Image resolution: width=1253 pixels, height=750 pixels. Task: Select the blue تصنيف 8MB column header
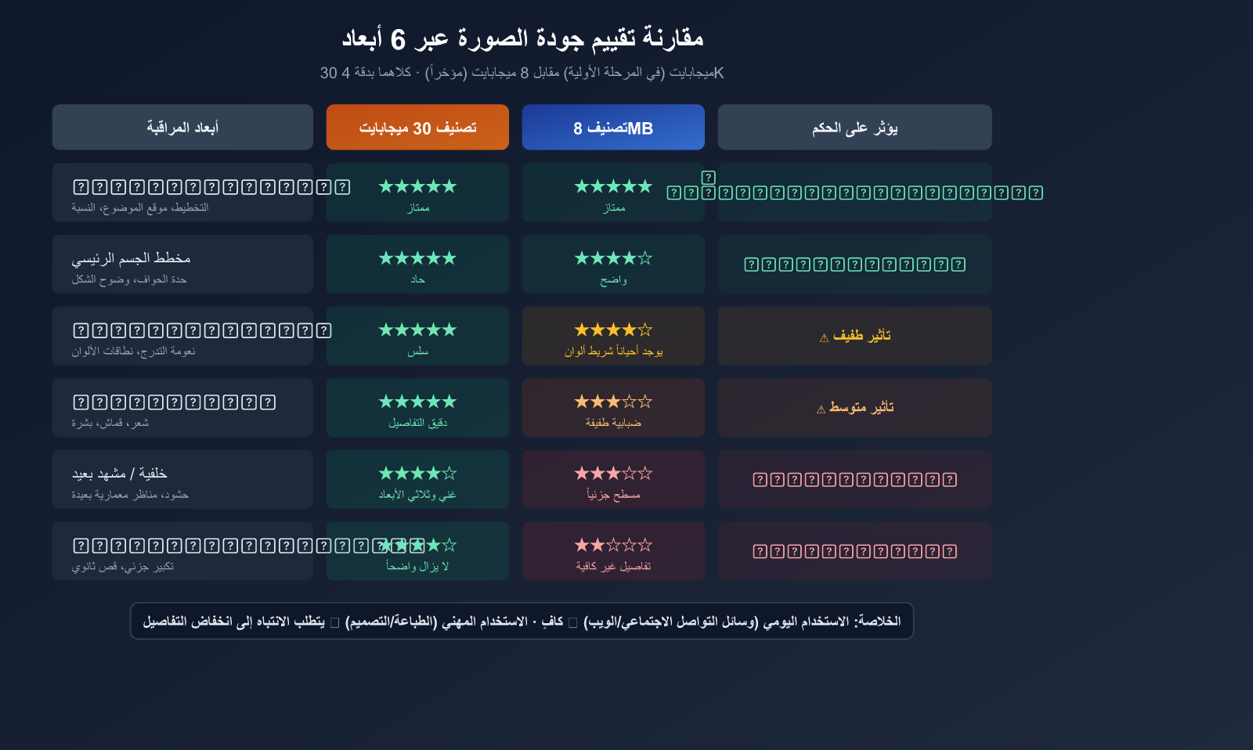pyautogui.click(x=613, y=128)
